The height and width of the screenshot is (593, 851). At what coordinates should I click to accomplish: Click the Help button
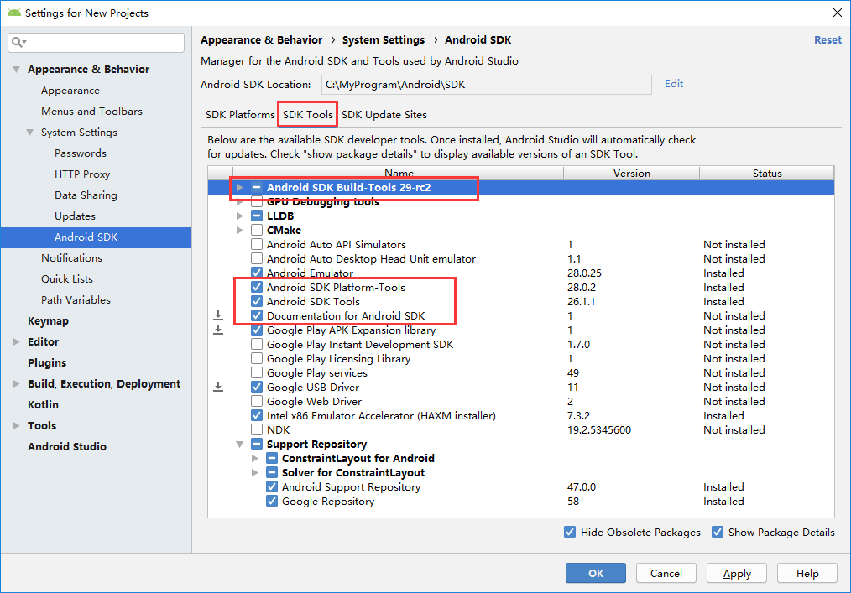807,573
